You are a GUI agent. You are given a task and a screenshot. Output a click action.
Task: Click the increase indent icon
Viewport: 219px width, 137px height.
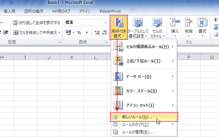6,32
